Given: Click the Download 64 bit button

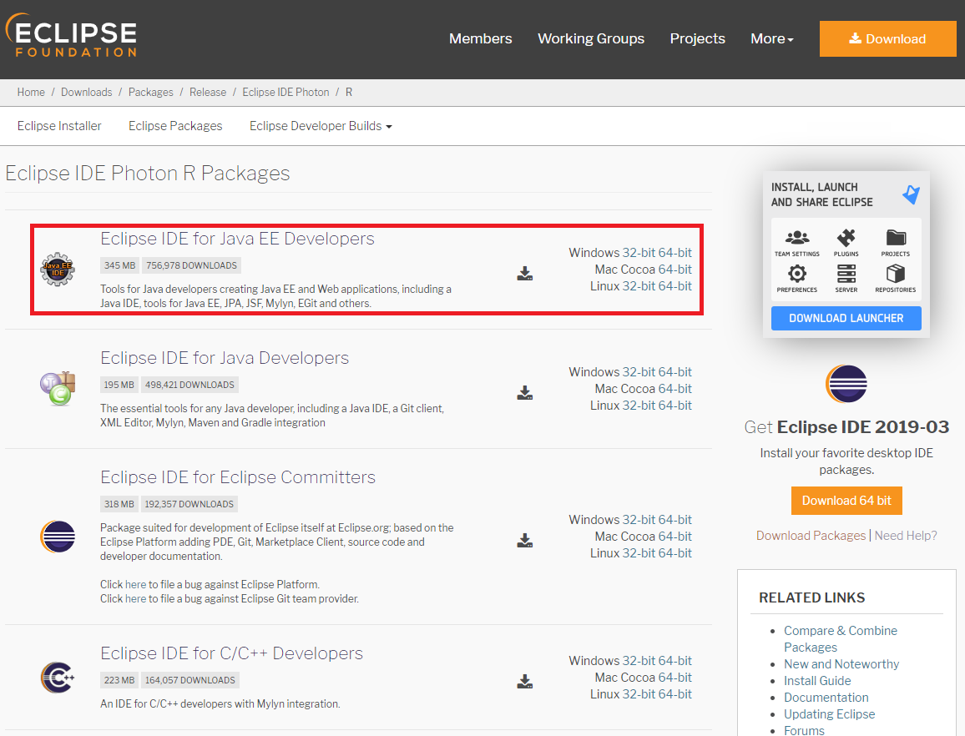Looking at the screenshot, I should coord(846,501).
